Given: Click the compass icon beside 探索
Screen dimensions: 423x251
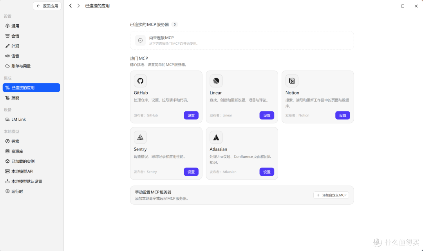Looking at the screenshot, I should [7, 141].
